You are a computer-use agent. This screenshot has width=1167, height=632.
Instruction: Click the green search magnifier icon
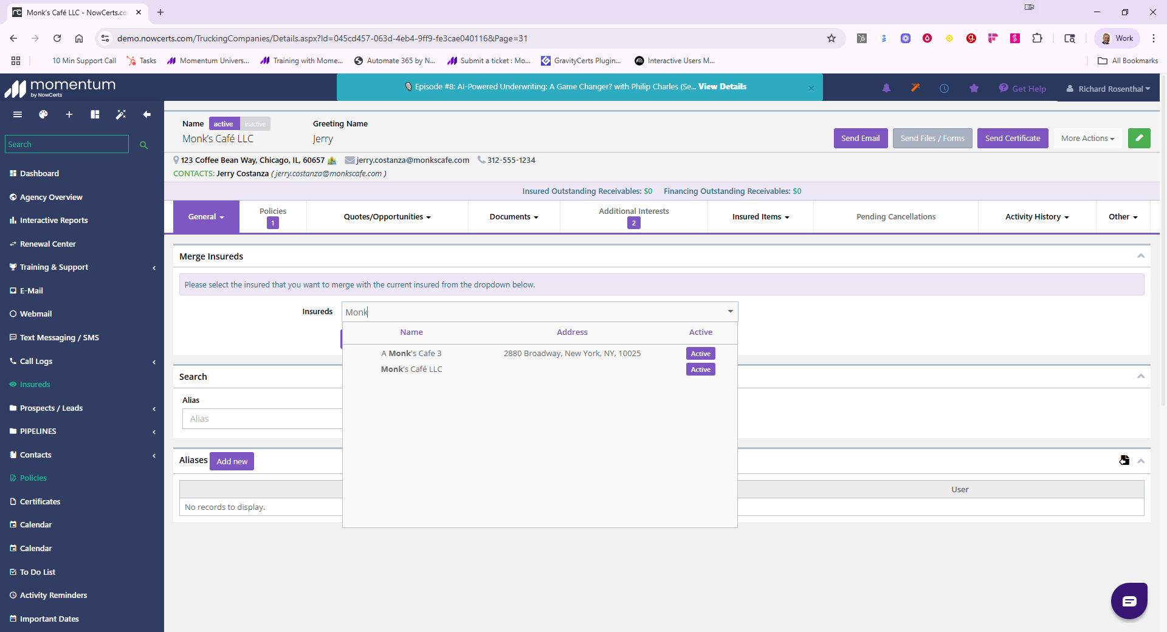(x=144, y=145)
